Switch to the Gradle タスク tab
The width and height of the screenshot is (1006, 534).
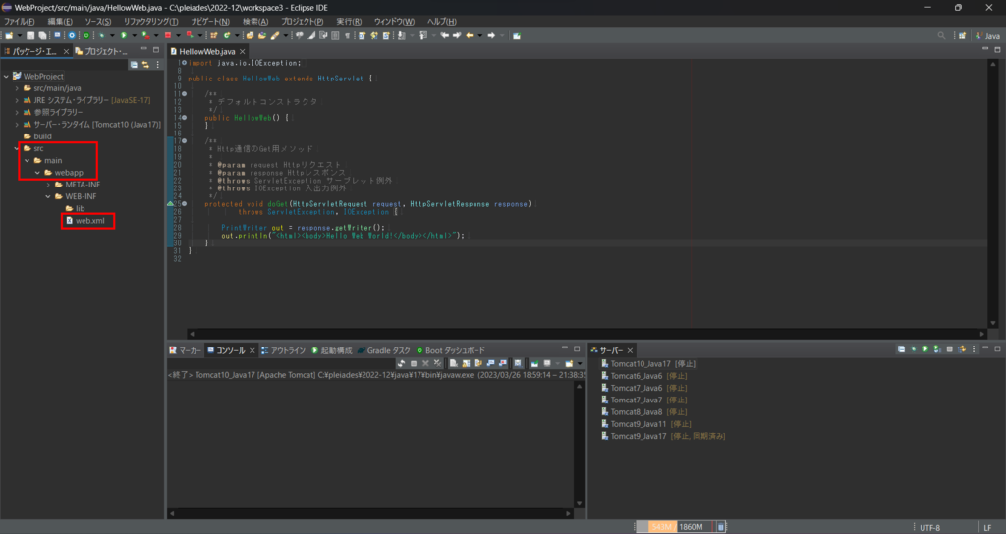click(386, 350)
